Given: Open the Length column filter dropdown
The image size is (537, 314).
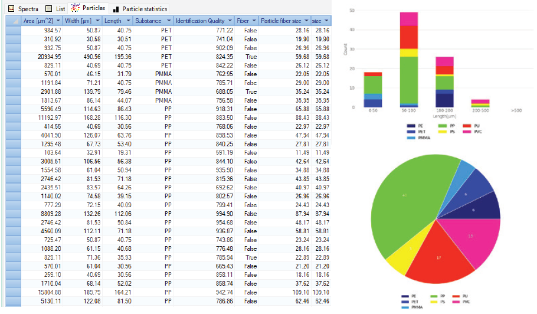Looking at the screenshot, I should click(128, 21).
